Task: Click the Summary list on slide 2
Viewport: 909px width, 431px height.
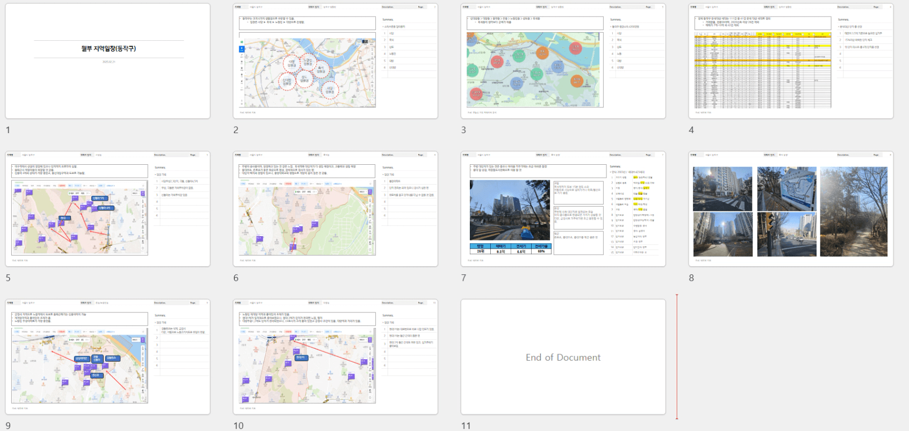Action: [409, 47]
